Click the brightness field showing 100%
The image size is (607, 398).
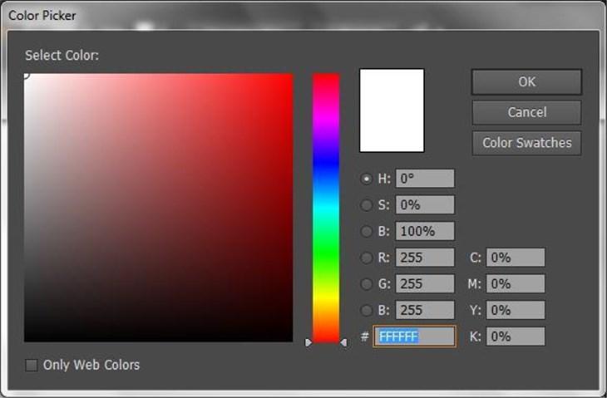[x=425, y=231]
